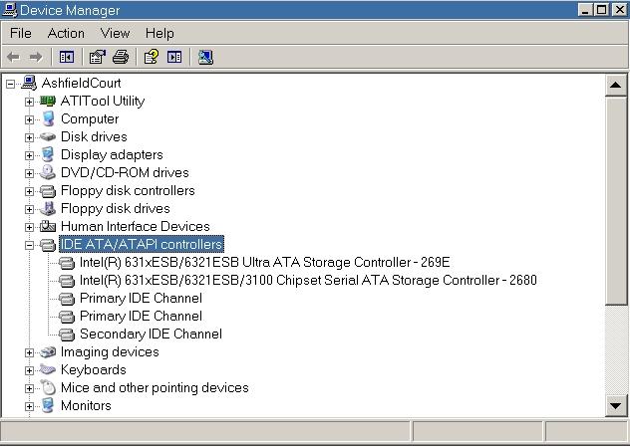
Task: Expand the Floppy disk controllers node
Action: click(29, 191)
